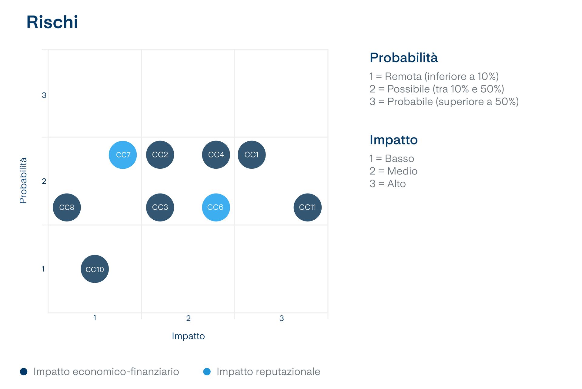This screenshot has height=389, width=582.
Task: Click the light blue CC6 bubble
Action: tap(216, 208)
